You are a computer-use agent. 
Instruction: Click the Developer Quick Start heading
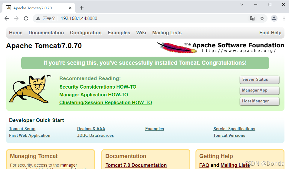(37, 120)
